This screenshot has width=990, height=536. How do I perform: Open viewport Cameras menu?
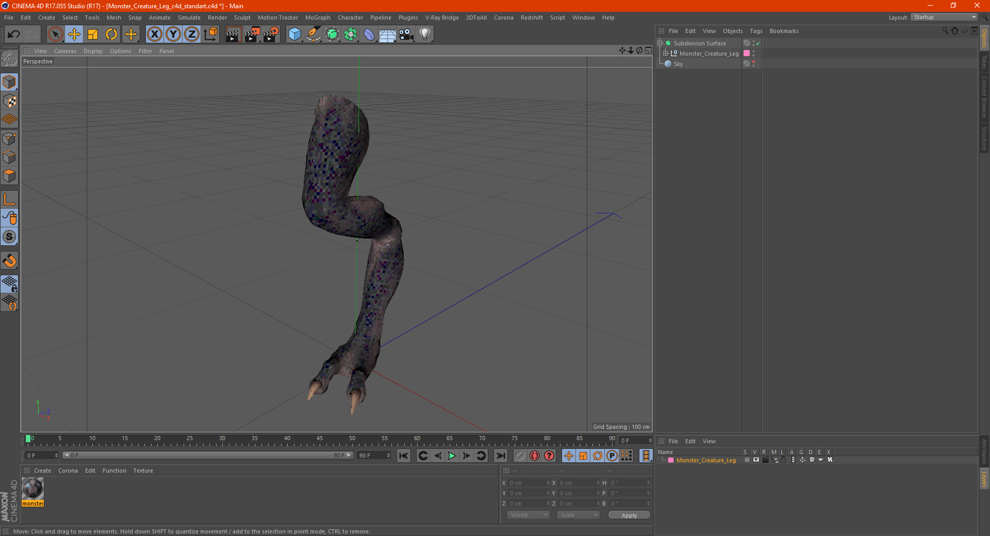(x=65, y=51)
